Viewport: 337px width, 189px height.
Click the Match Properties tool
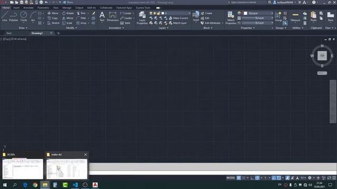coord(231,18)
